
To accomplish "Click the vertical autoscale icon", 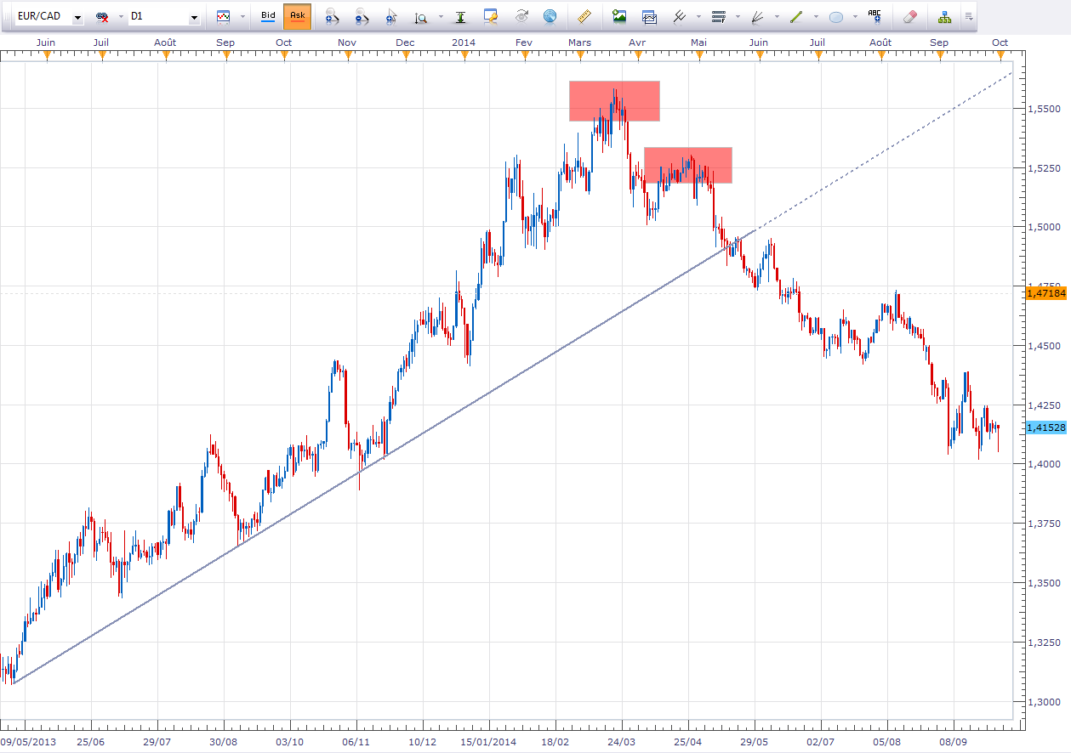I will click(x=461, y=16).
